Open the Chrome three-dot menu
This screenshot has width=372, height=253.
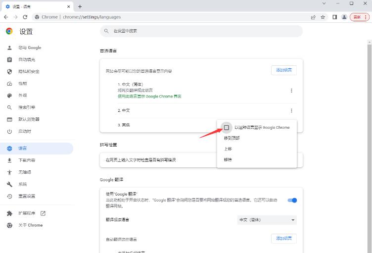click(x=366, y=17)
